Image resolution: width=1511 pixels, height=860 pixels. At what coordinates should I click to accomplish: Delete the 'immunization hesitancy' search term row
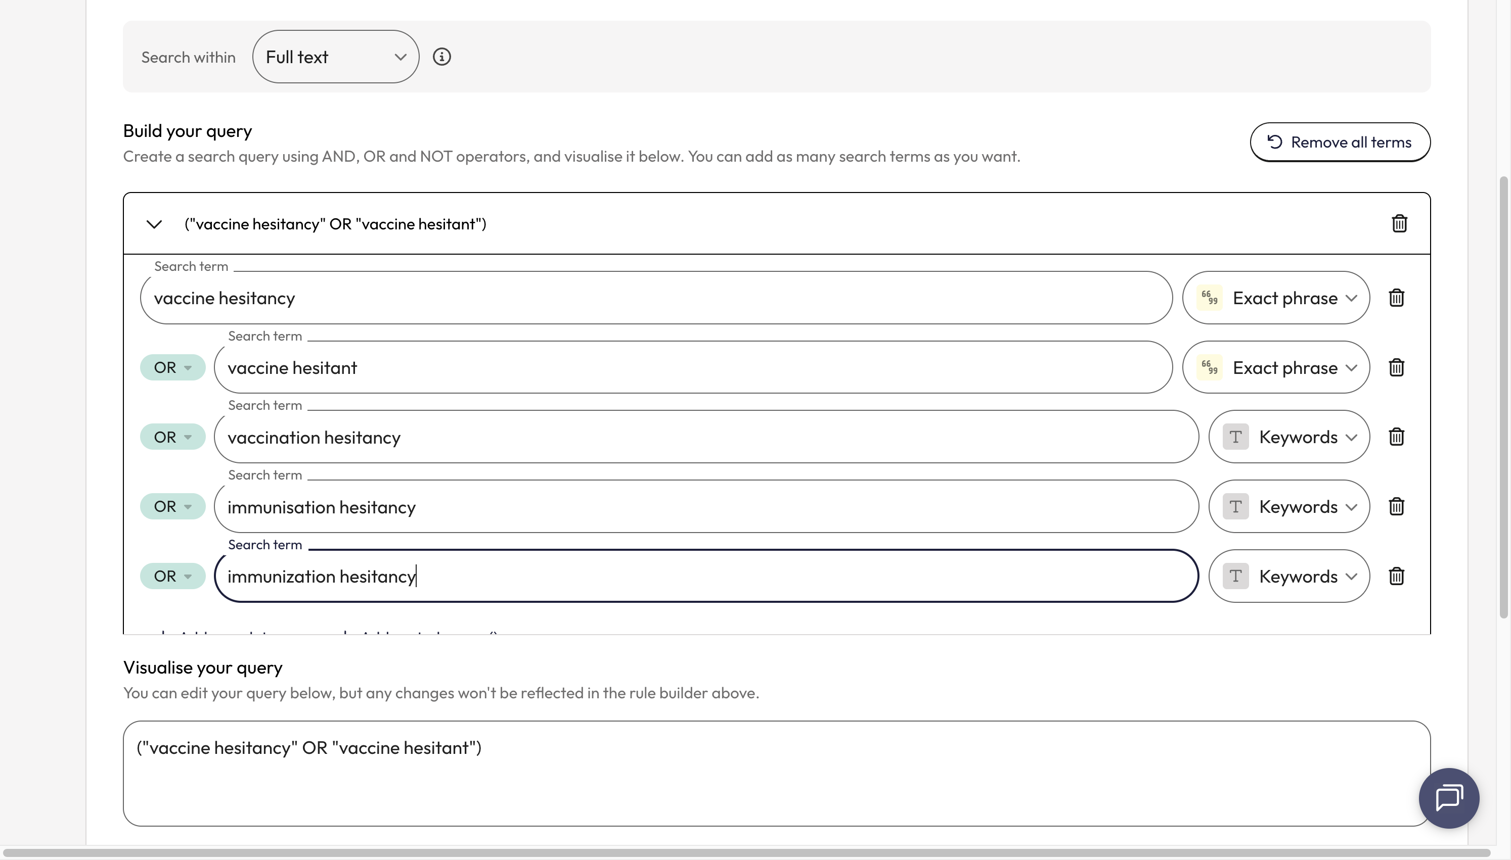pos(1396,576)
